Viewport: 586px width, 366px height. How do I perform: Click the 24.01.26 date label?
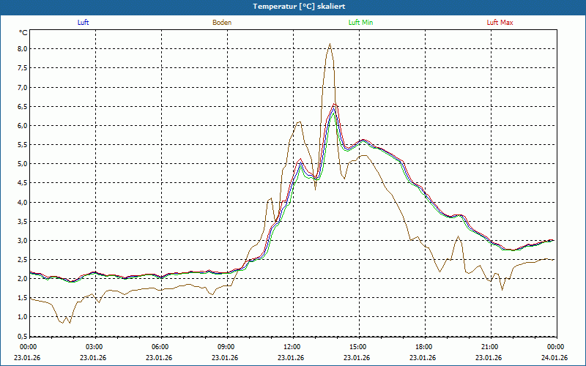tap(555, 358)
